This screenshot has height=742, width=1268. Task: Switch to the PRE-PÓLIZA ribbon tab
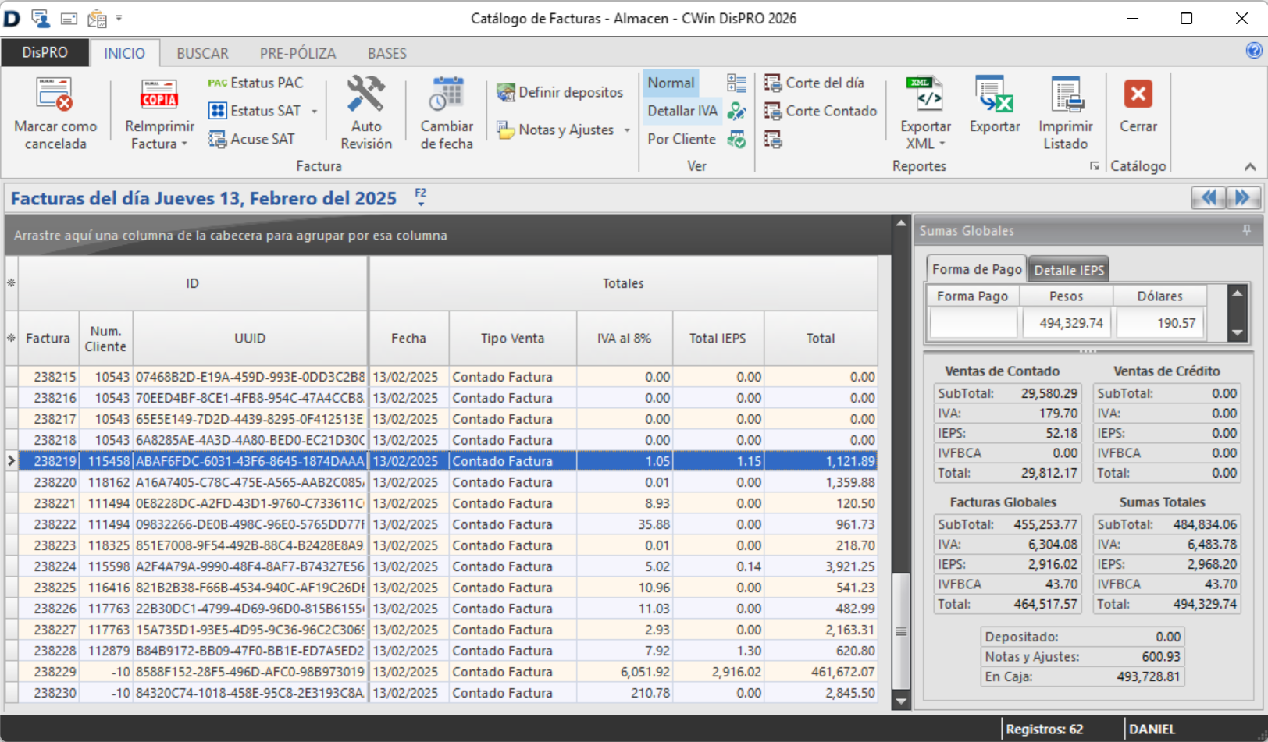tap(297, 53)
